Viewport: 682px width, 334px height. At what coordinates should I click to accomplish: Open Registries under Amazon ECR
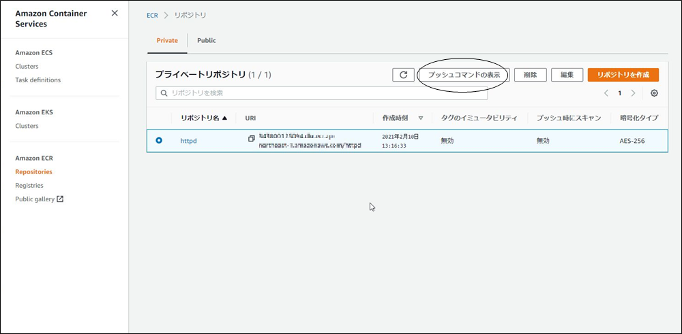point(29,185)
